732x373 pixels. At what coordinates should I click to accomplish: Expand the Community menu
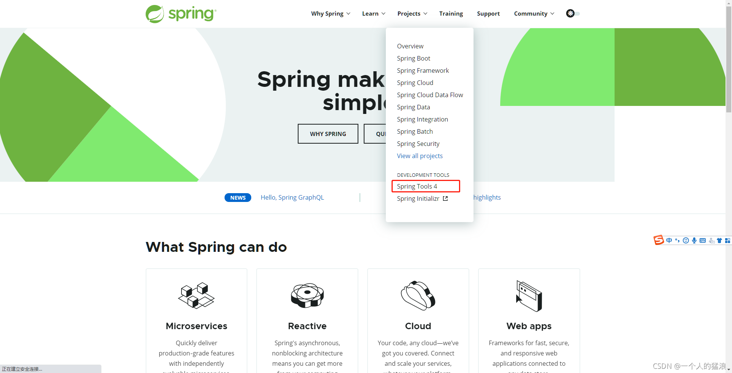pos(534,13)
